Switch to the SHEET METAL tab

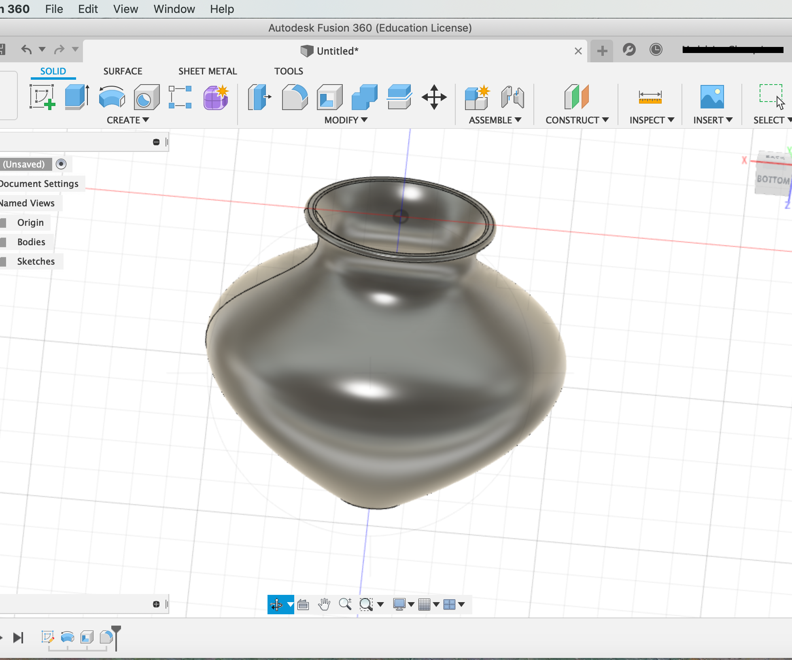click(x=207, y=71)
